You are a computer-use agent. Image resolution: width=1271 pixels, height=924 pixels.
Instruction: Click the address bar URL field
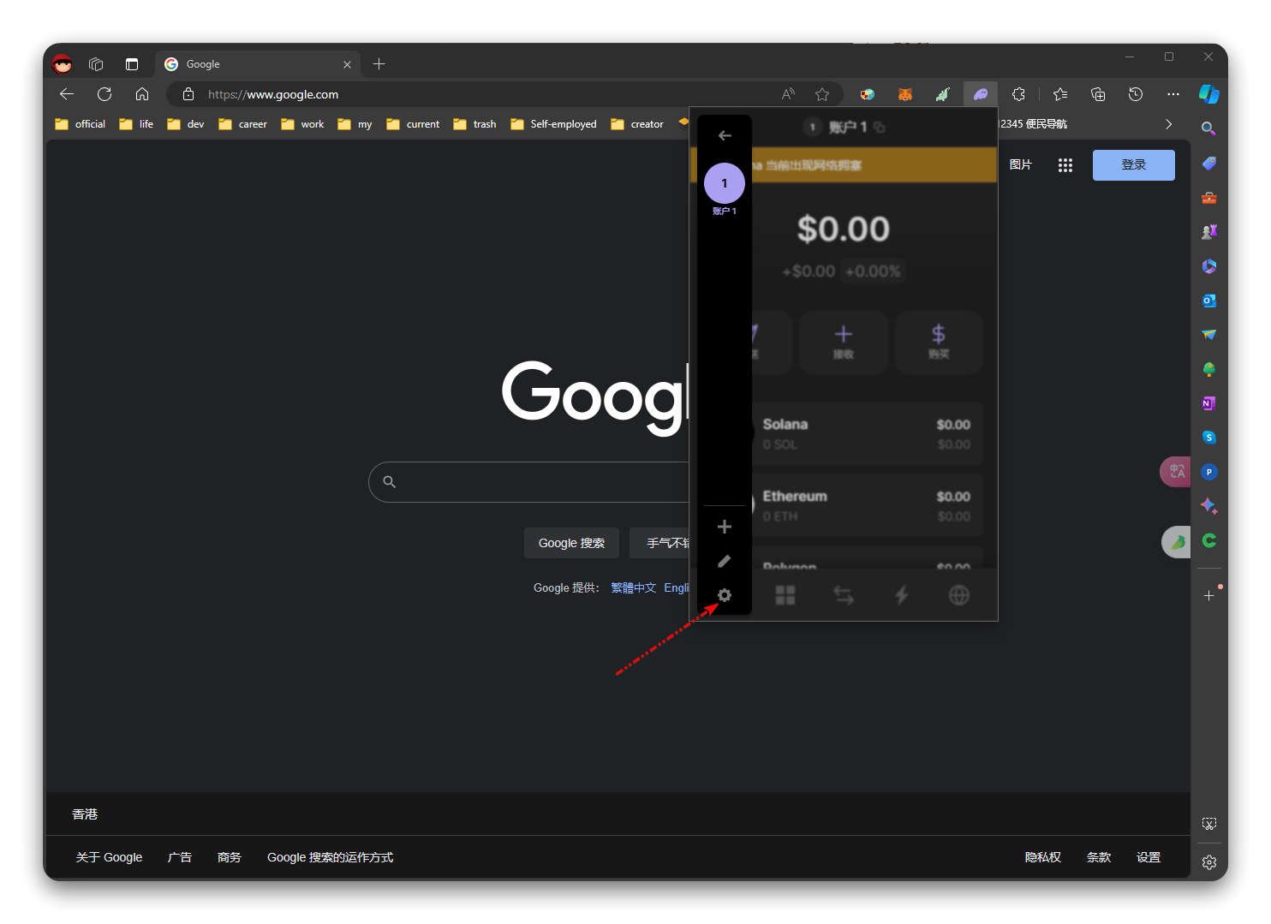click(x=505, y=94)
